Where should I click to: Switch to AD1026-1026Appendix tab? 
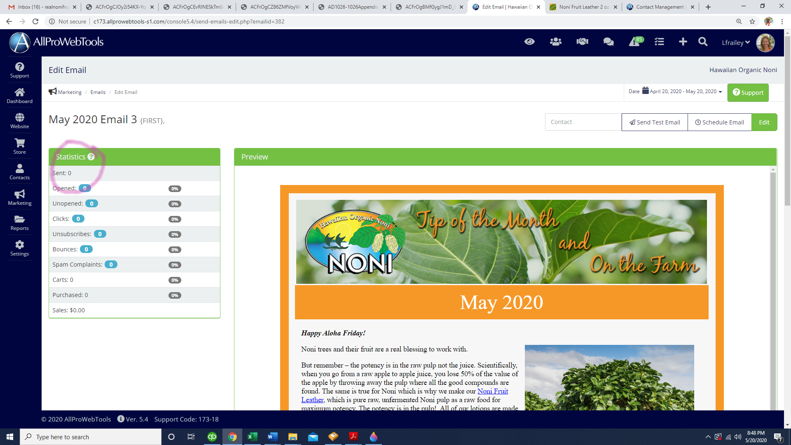pos(351,7)
